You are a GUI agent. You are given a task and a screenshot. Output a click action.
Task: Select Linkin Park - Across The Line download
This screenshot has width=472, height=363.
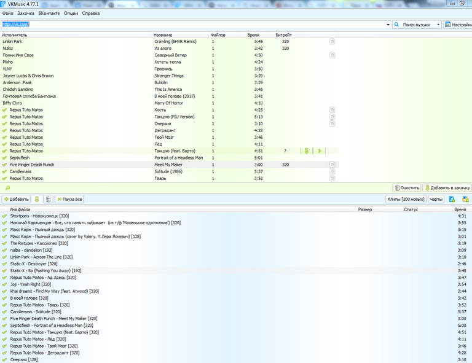[x=236, y=257]
